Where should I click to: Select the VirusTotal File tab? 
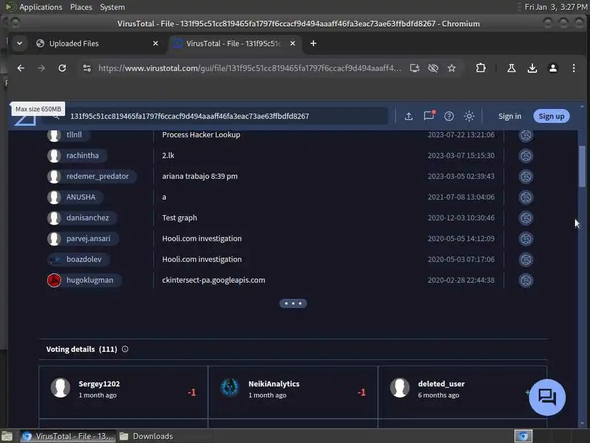(x=233, y=44)
